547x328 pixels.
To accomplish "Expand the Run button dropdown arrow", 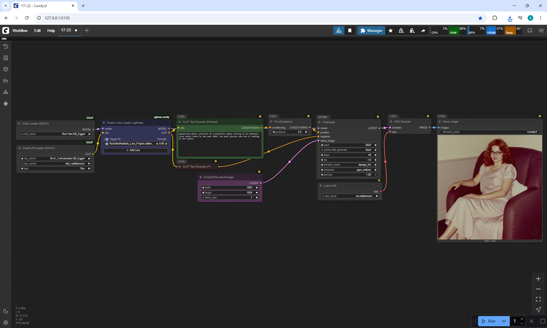I will (504, 321).
